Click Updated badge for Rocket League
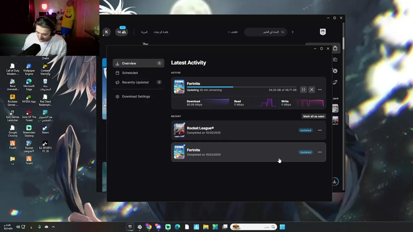This screenshot has width=413, height=232. pyautogui.click(x=306, y=130)
